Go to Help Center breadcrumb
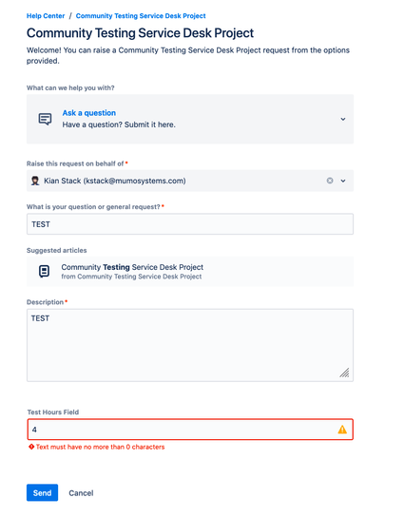The height and width of the screenshot is (517, 405). [46, 16]
